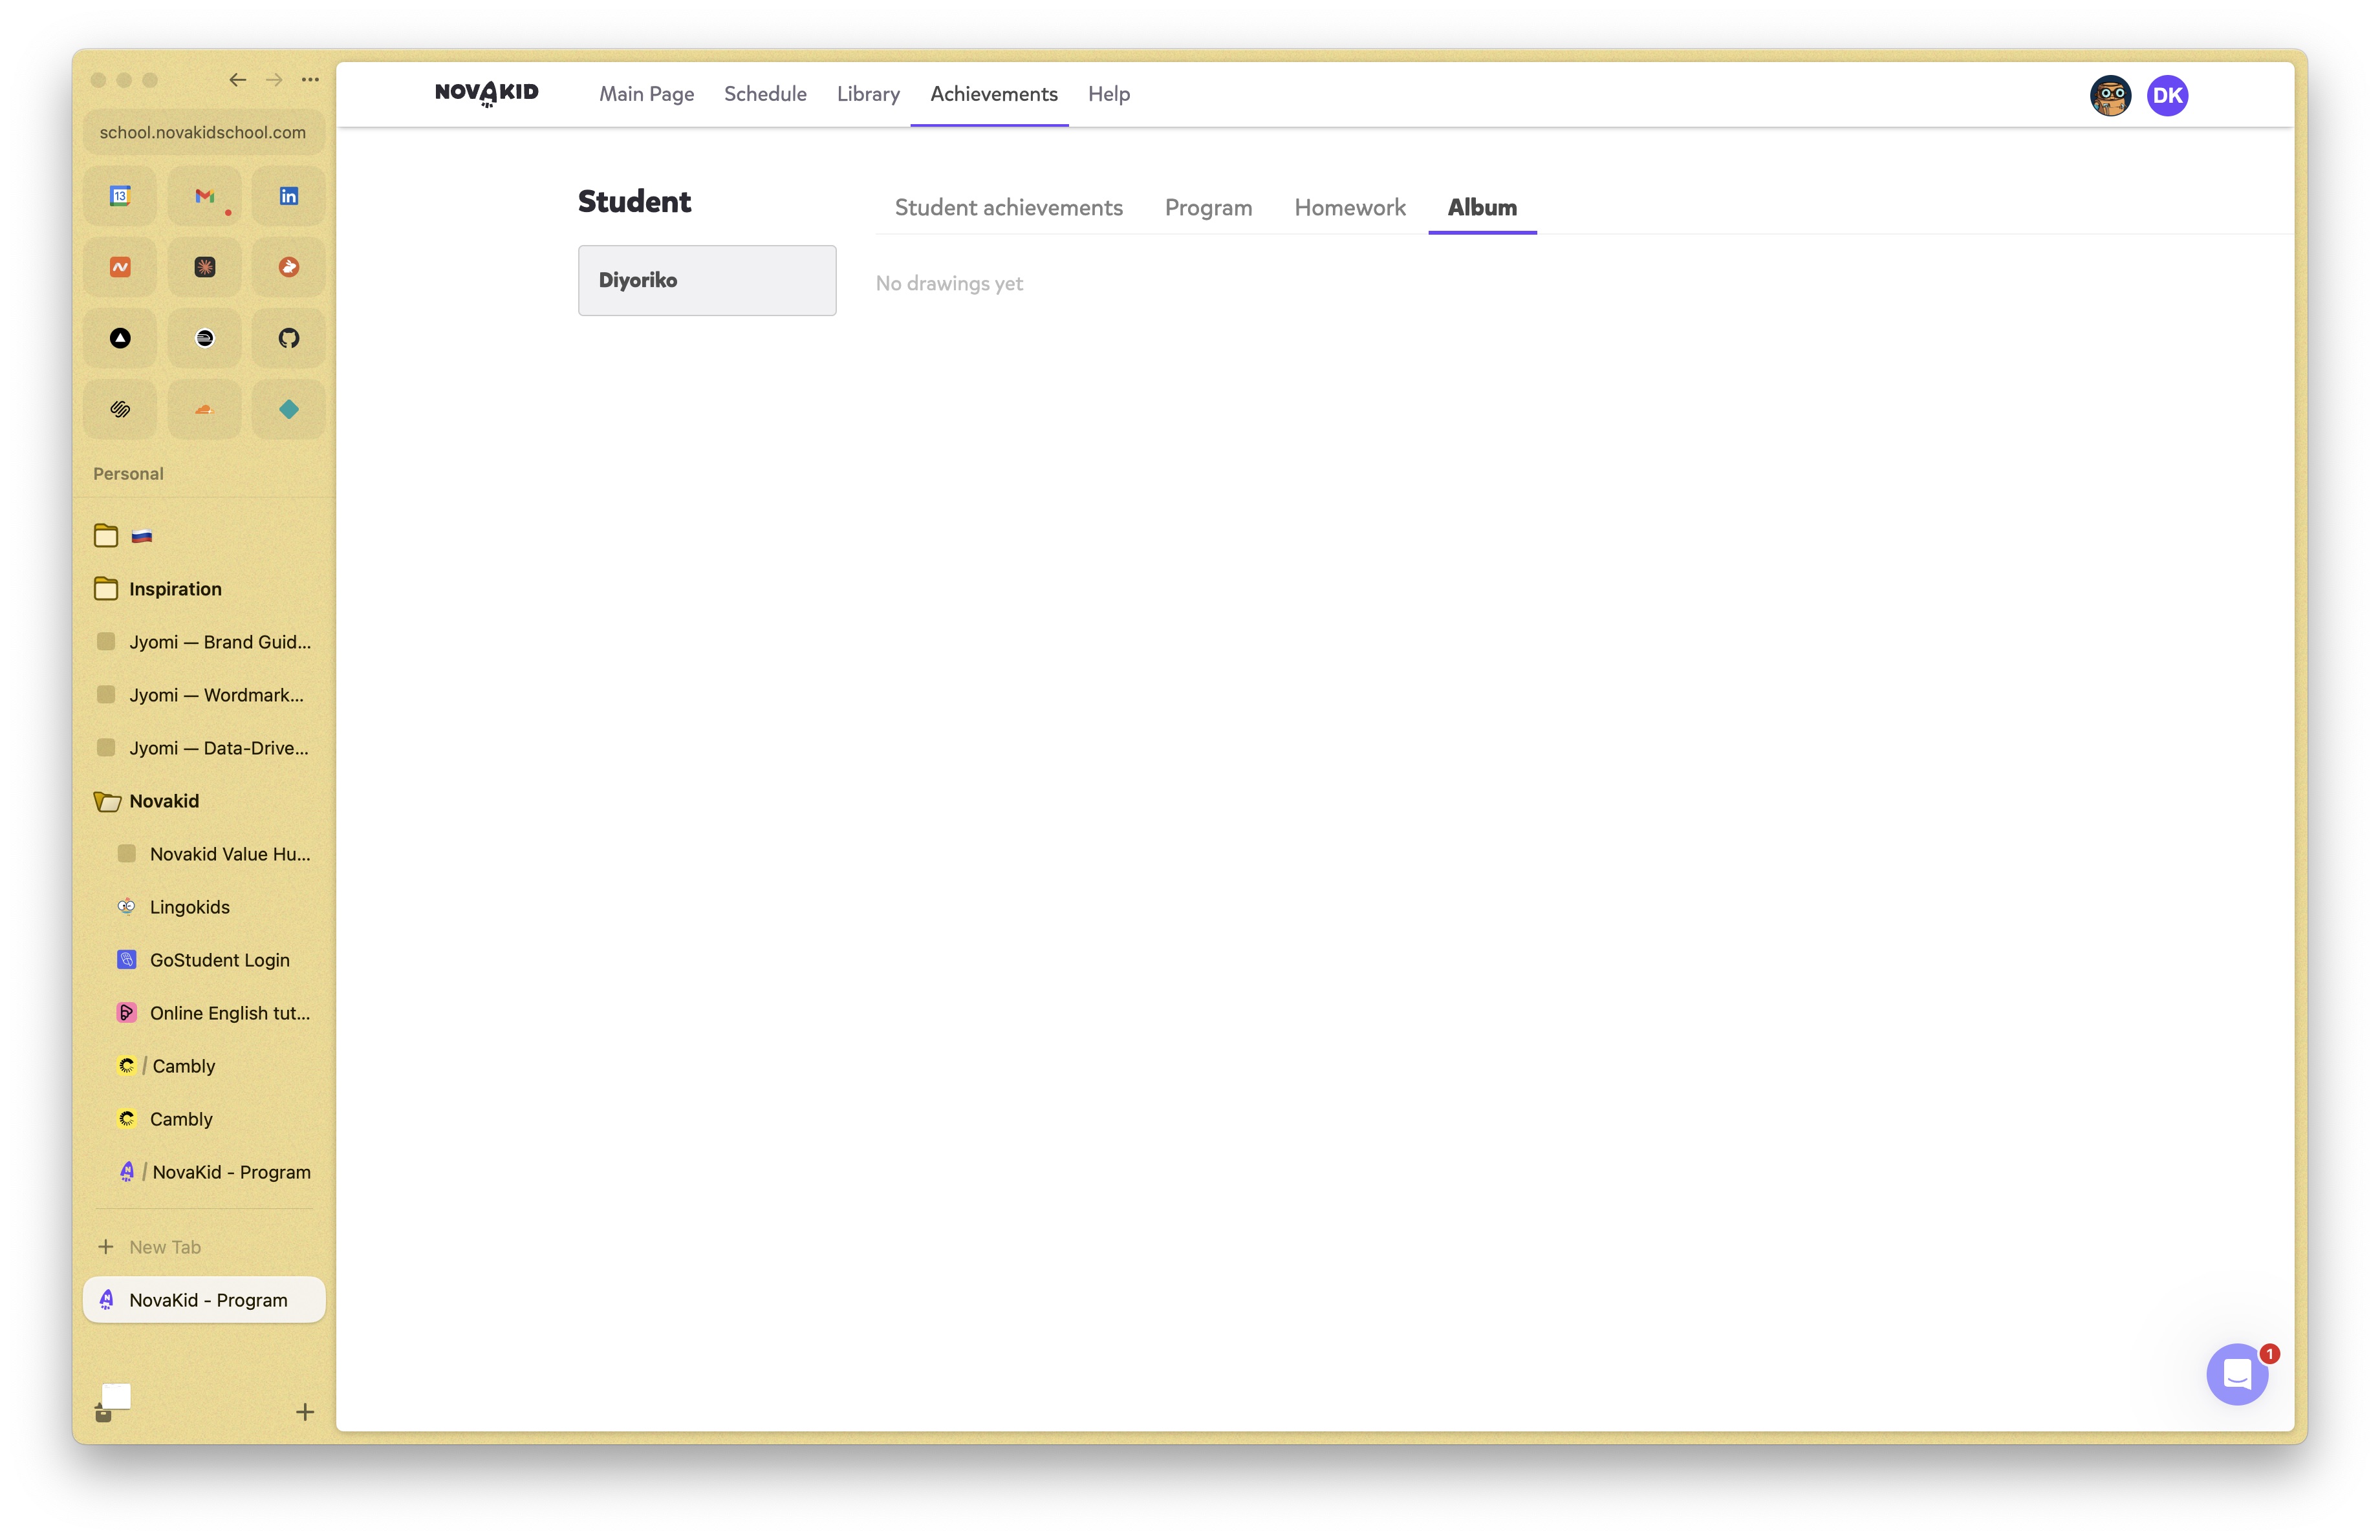Open the support chat bubble
2380x1540 pixels.
coord(2236,1374)
